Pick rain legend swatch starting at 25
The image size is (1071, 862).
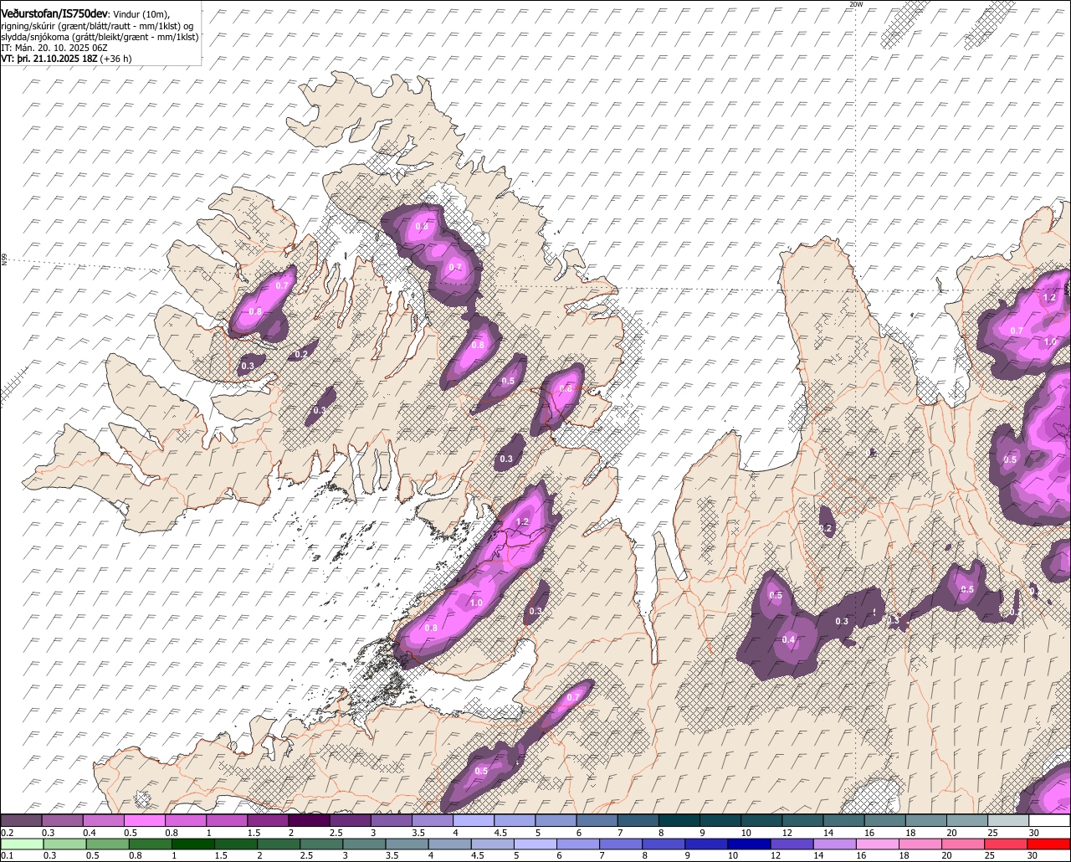1007,844
